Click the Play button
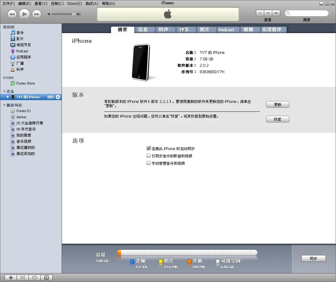336x282 pixels. point(25,14)
